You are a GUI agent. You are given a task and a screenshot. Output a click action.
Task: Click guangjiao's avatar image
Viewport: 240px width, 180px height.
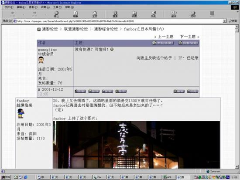coord(41,60)
